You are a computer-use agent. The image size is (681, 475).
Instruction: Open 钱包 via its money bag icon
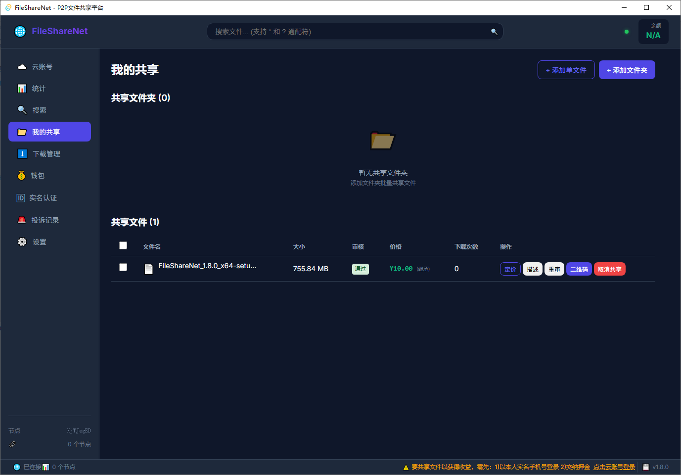[x=21, y=176]
